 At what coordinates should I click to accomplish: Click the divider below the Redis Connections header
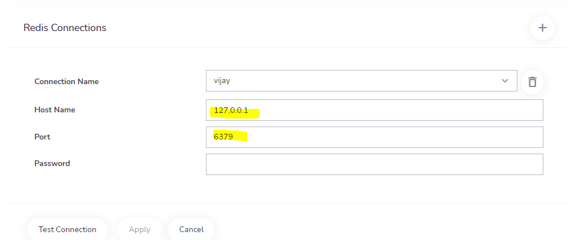(x=289, y=47)
